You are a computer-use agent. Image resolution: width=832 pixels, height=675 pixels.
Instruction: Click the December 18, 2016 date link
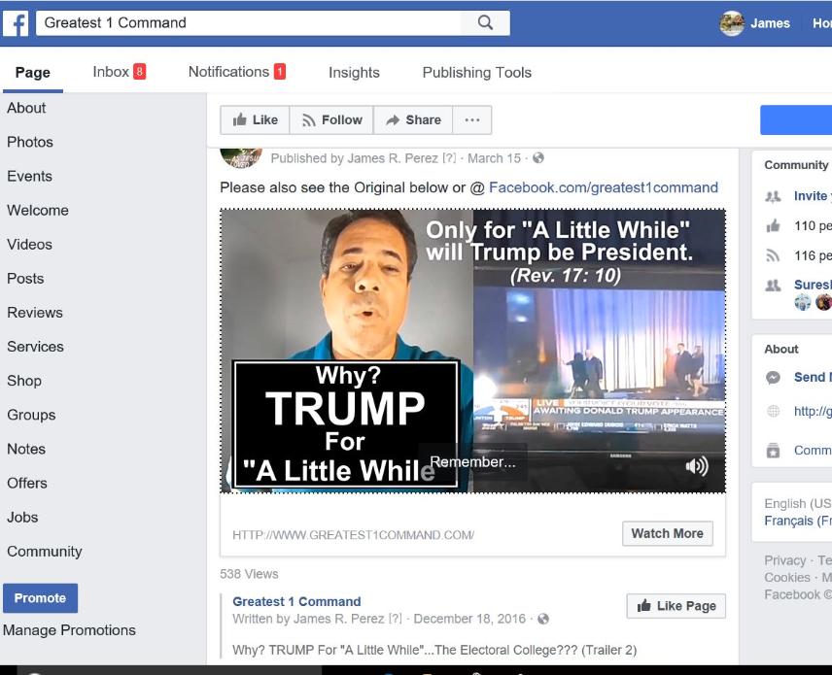coord(469,619)
